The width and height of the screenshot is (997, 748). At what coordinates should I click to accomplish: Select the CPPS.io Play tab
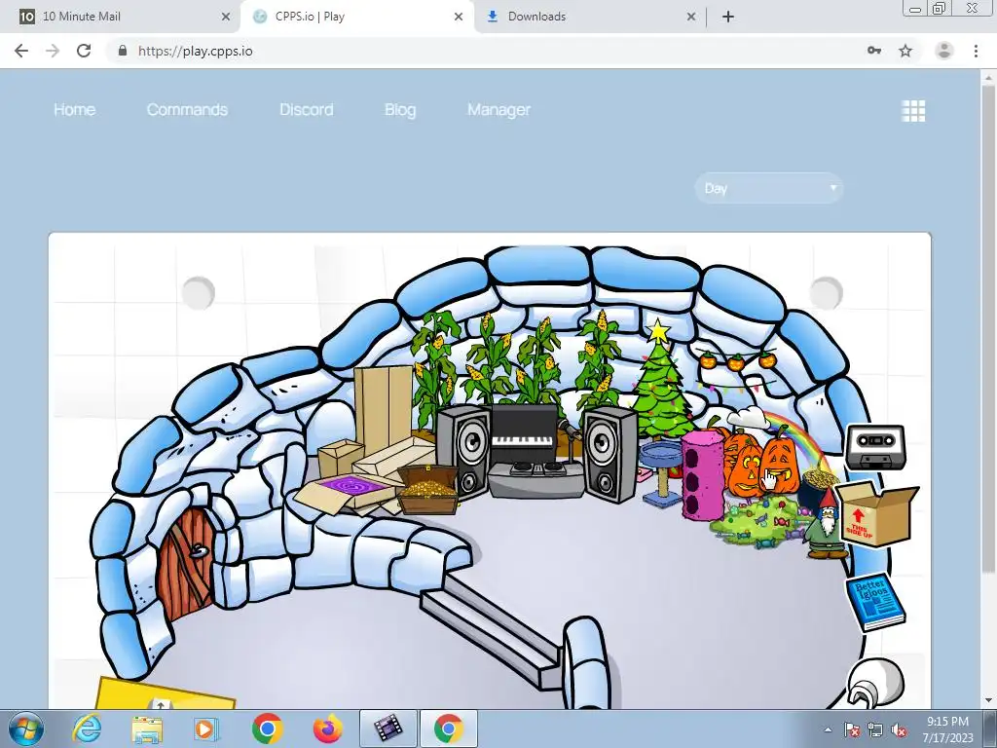point(356,17)
